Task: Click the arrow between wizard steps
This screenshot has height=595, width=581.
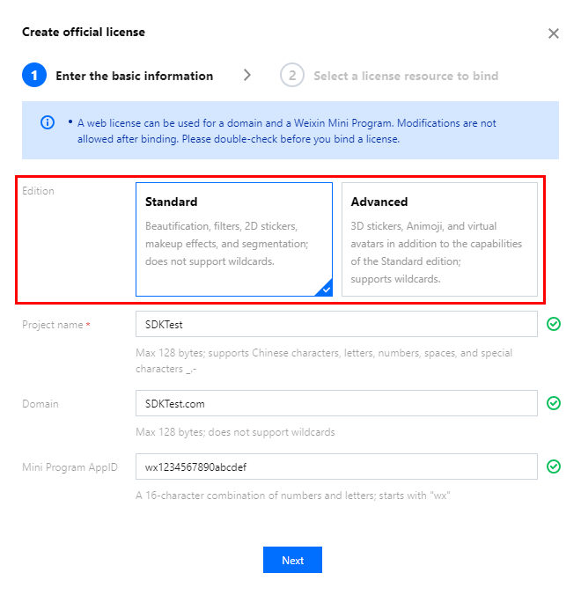Action: pyautogui.click(x=247, y=76)
